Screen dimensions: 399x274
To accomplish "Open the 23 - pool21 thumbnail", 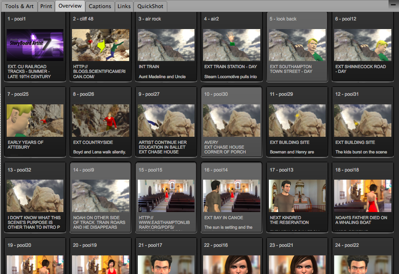I will pos(297,264).
